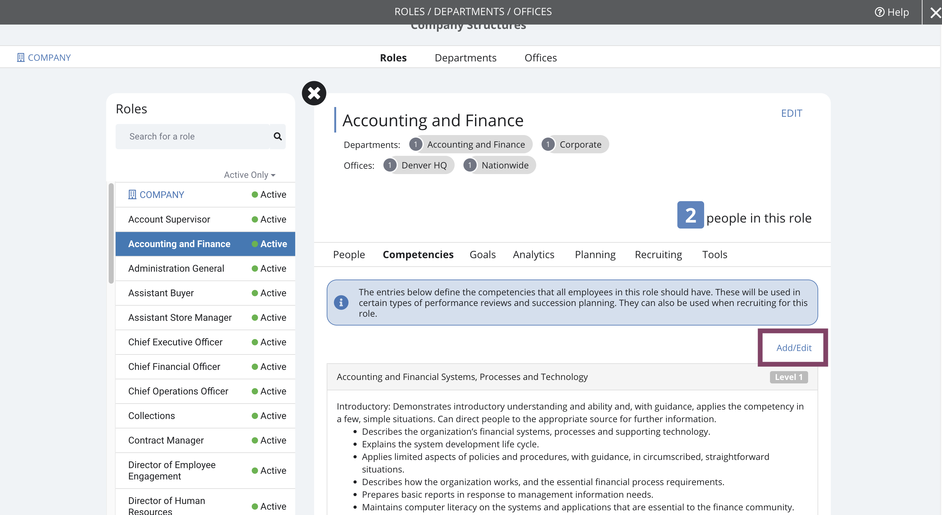Click the green Active dot on Chief Operations Officer row
Image resolution: width=942 pixels, height=515 pixels.
[x=255, y=392]
